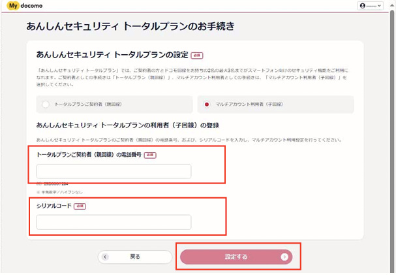The width and height of the screenshot is (396, 275).
Task: Click the トータルプランご契約者（親回線）の電話番号 field label
Action: (x=89, y=155)
